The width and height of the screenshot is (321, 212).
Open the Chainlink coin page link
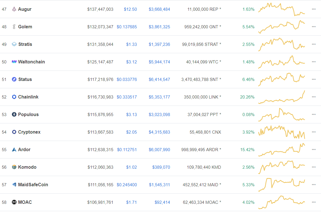coord(28,97)
